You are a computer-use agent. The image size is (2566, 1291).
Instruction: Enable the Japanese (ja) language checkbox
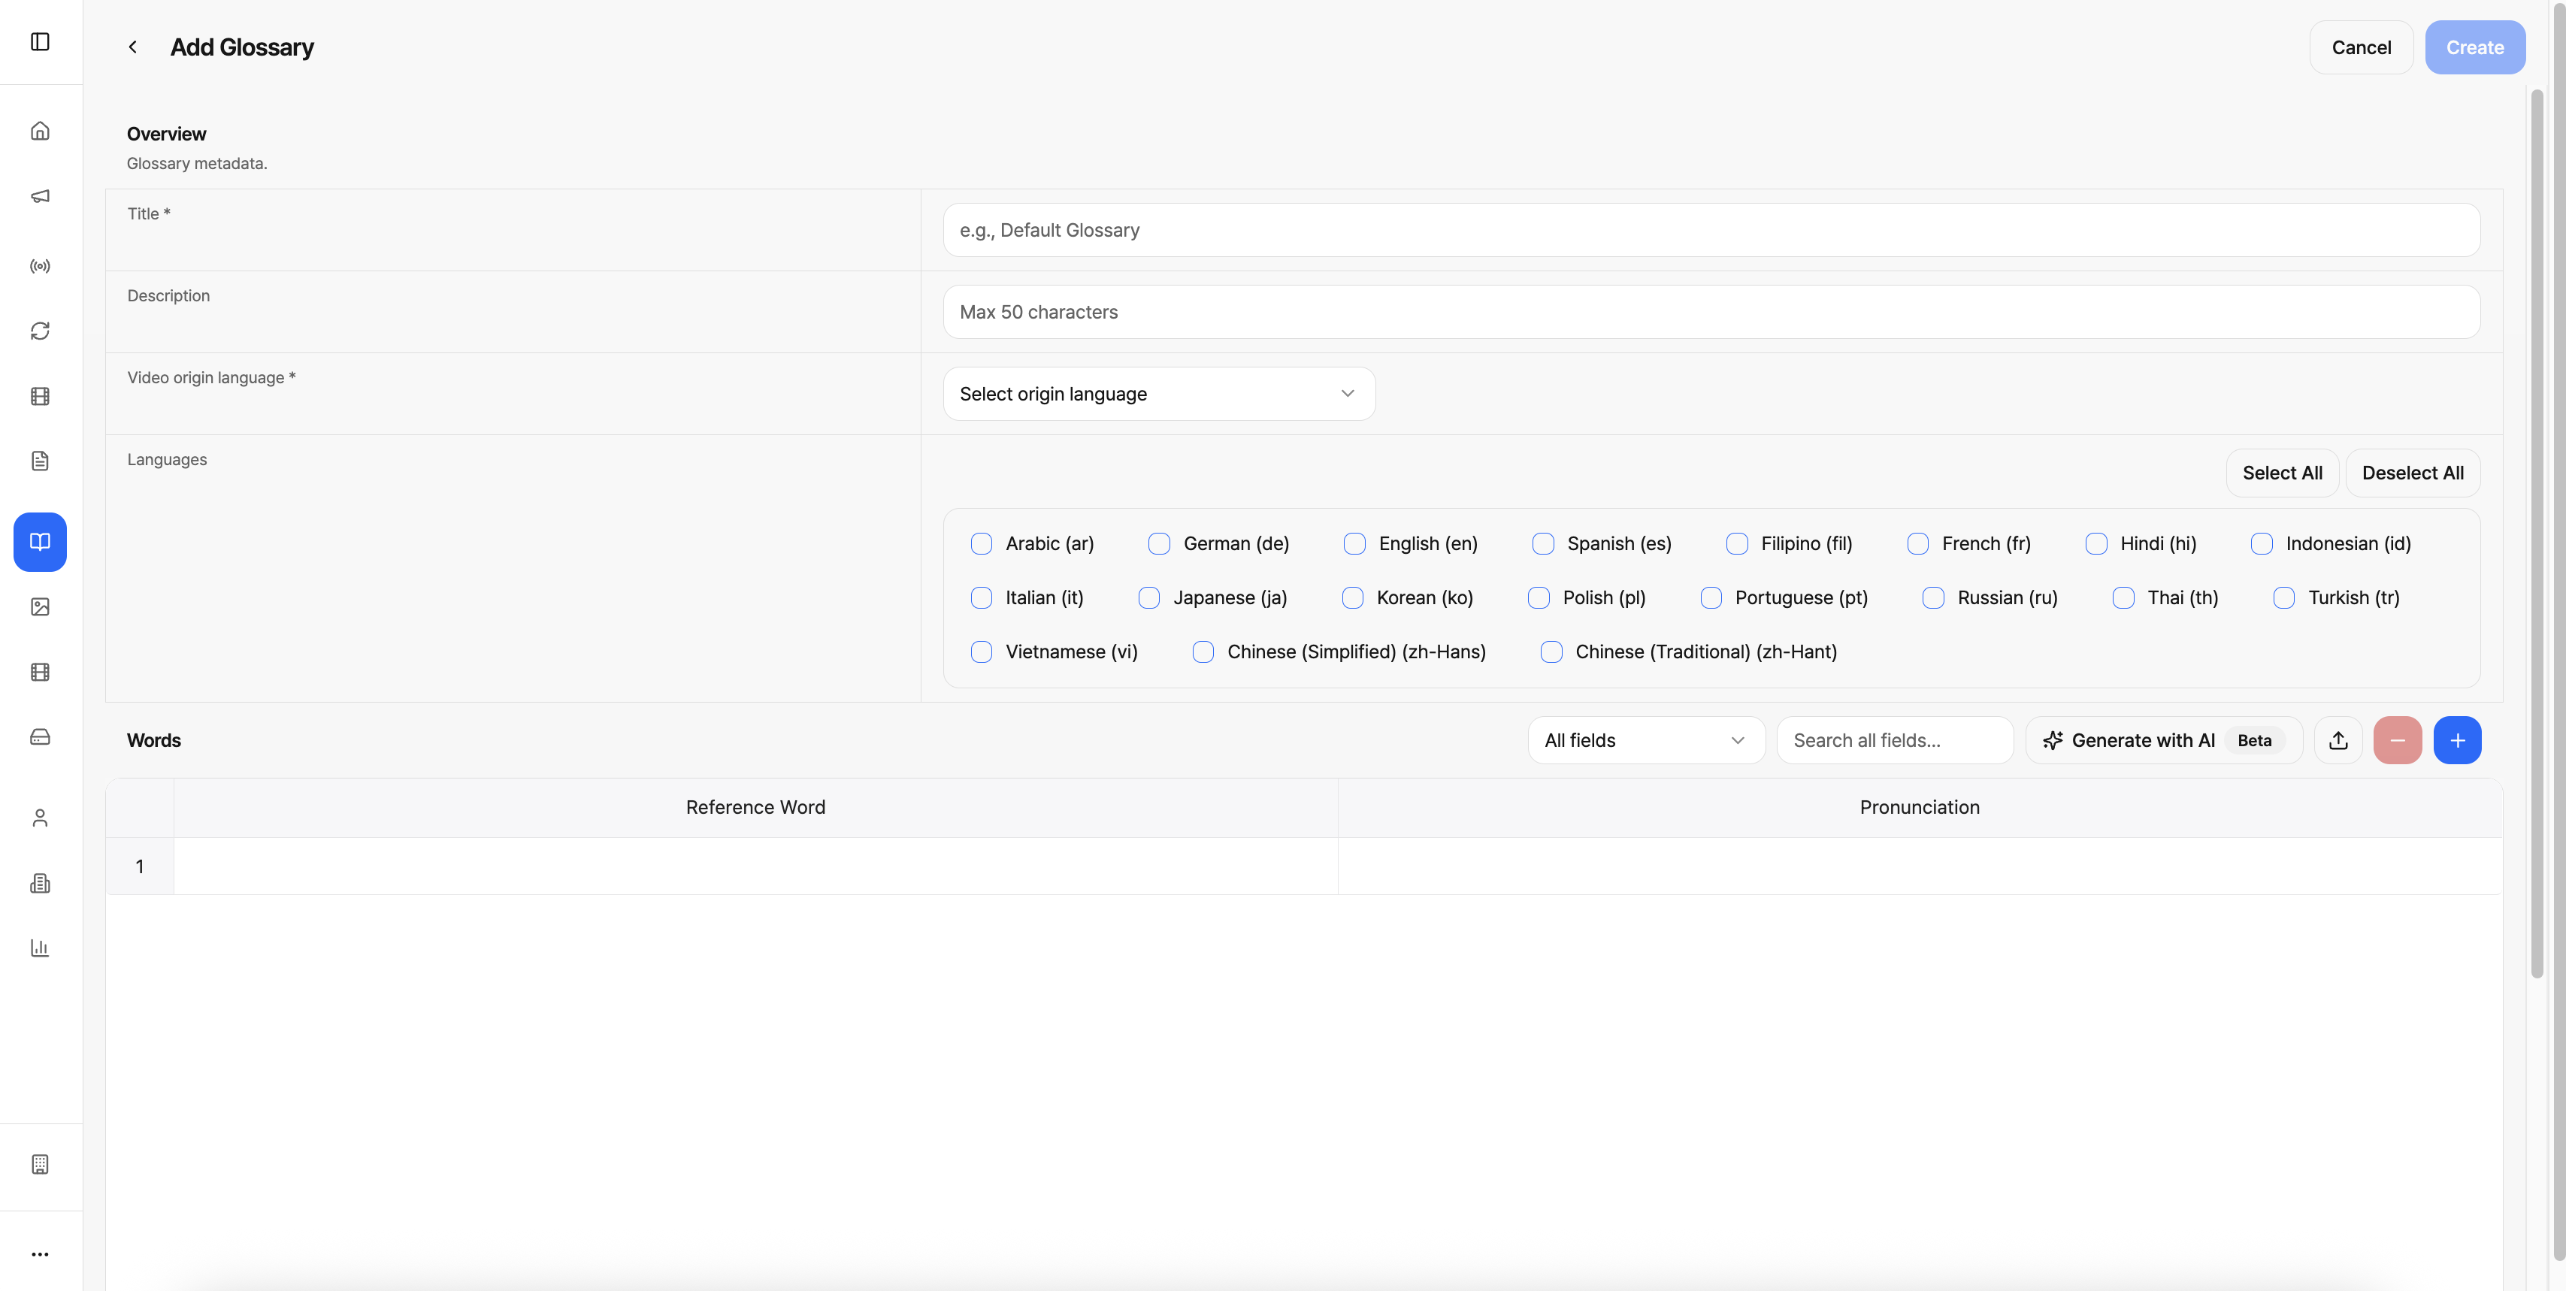point(1149,597)
